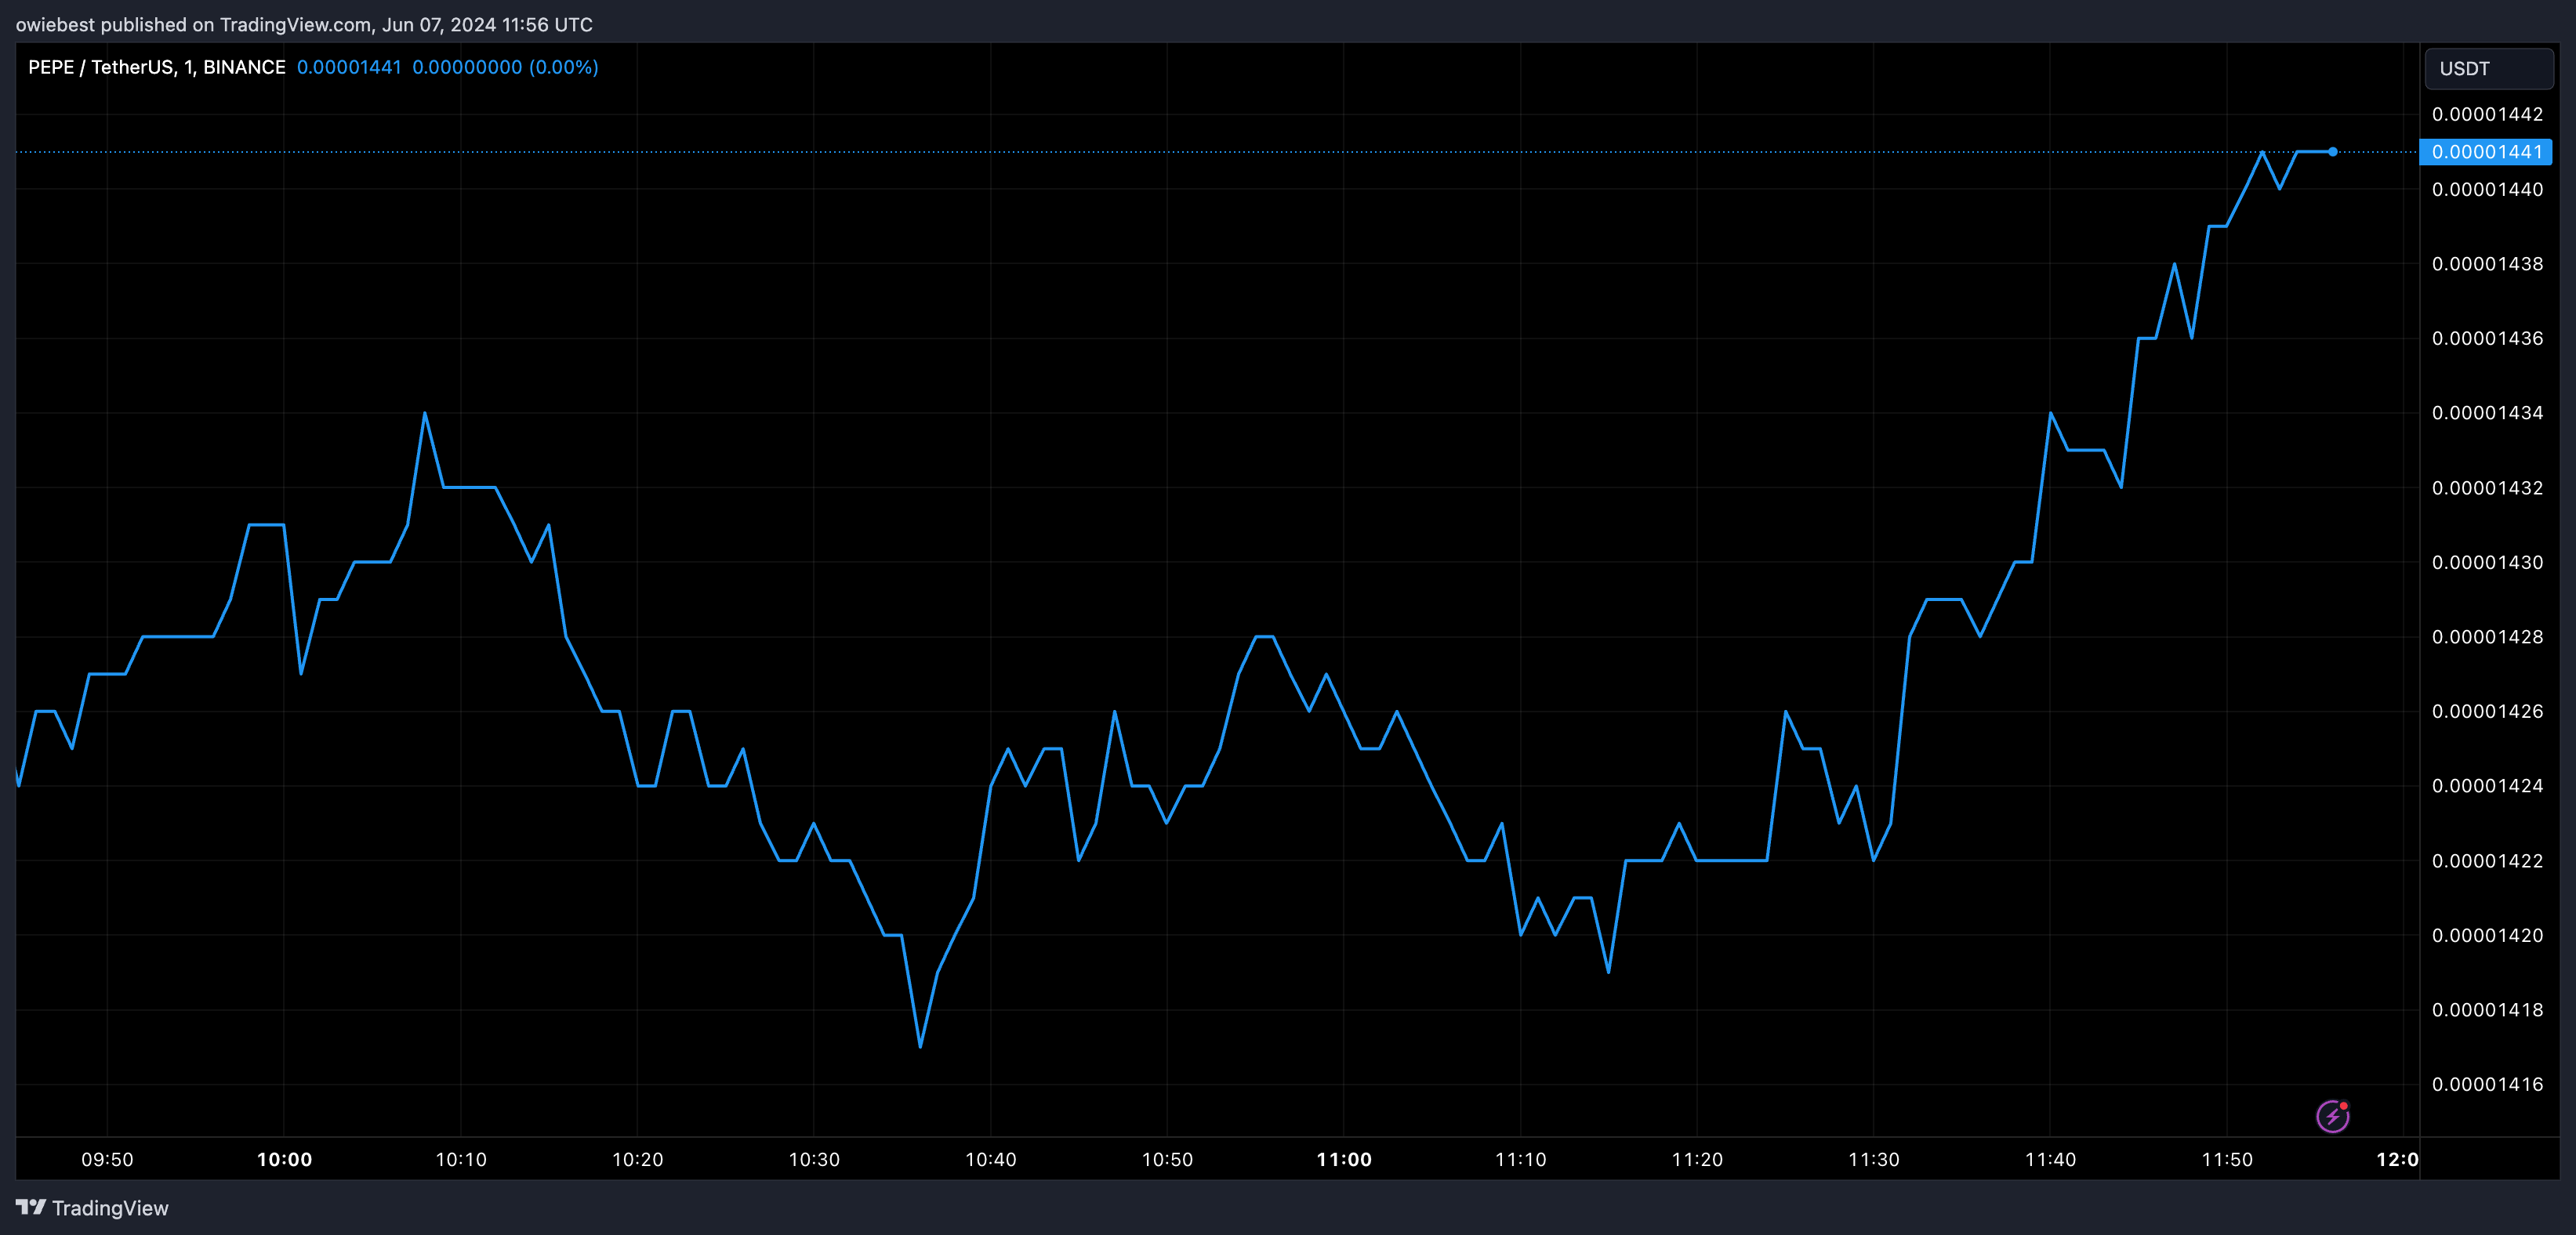This screenshot has width=2576, height=1235.
Task: Select the 11:00 time axis label
Action: (x=1346, y=1160)
